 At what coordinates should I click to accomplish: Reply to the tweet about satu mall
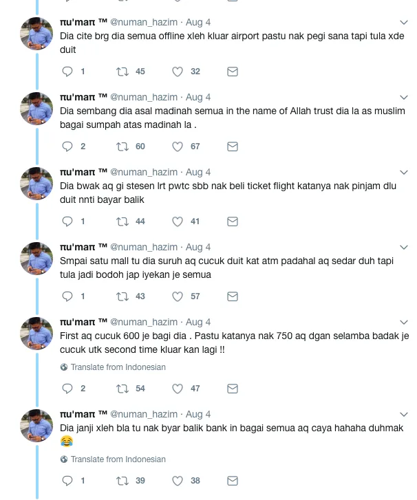(67, 296)
